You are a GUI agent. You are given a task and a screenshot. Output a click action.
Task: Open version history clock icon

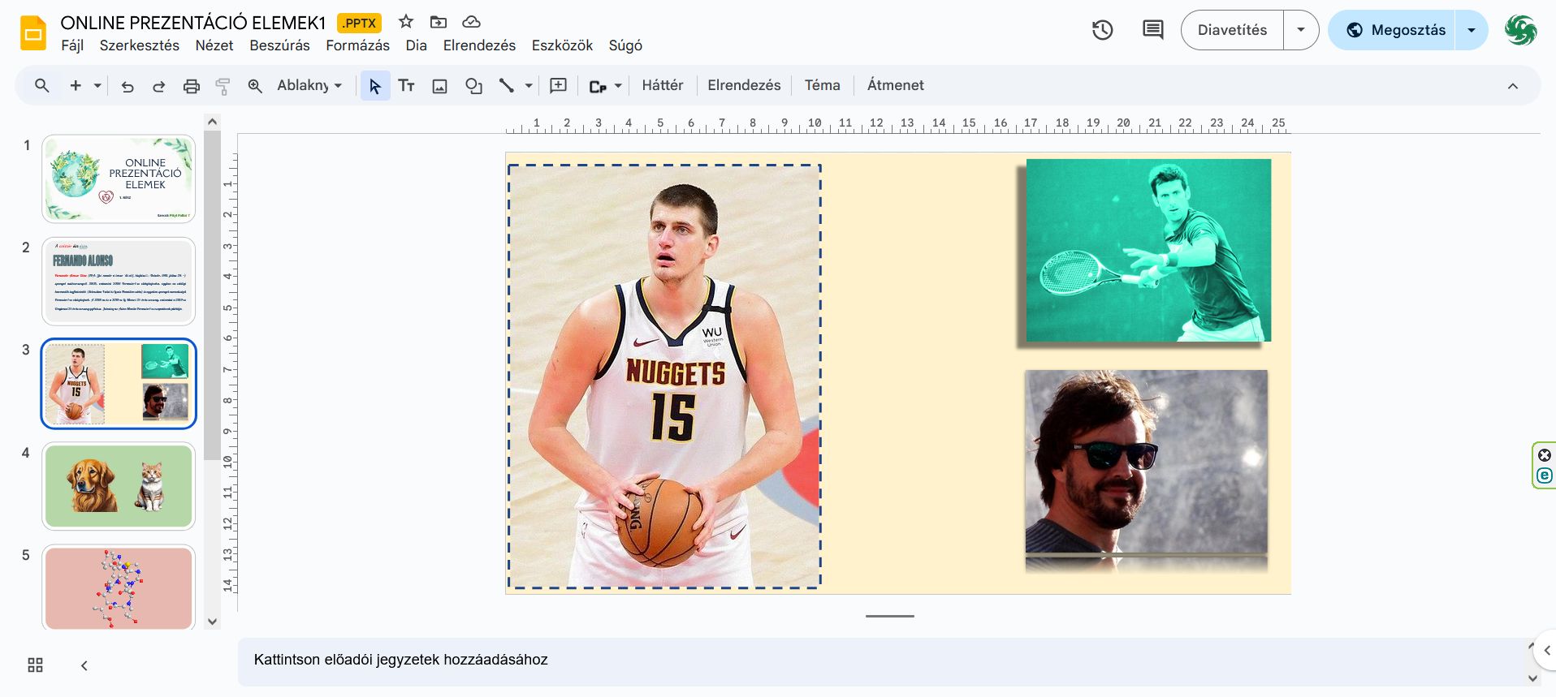tap(1102, 30)
